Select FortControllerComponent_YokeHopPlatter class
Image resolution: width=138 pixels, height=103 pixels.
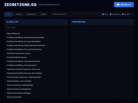tap(36, 77)
